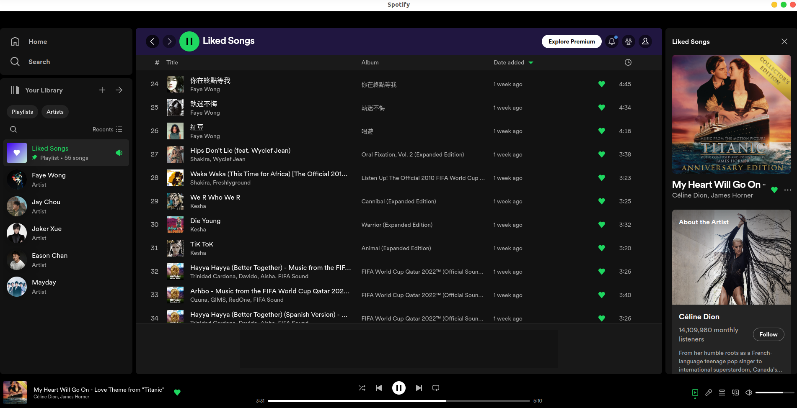This screenshot has width=797, height=408.
Task: Pause playback in bottom player
Action: tap(399, 388)
